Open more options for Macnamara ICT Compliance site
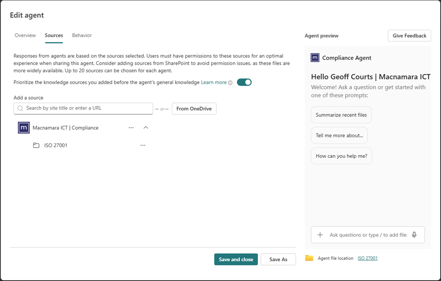The width and height of the screenshot is (441, 281). point(131,127)
